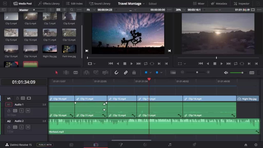Open the Fairlight page music note icon
This screenshot has width=263, height=148.
pos(170,145)
